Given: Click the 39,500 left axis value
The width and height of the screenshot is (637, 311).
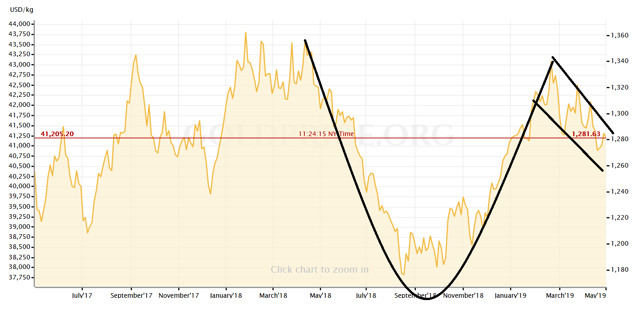Looking at the screenshot, I should click(x=20, y=206).
